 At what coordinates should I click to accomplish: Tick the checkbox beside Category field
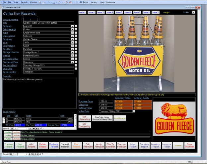coord(76,26)
